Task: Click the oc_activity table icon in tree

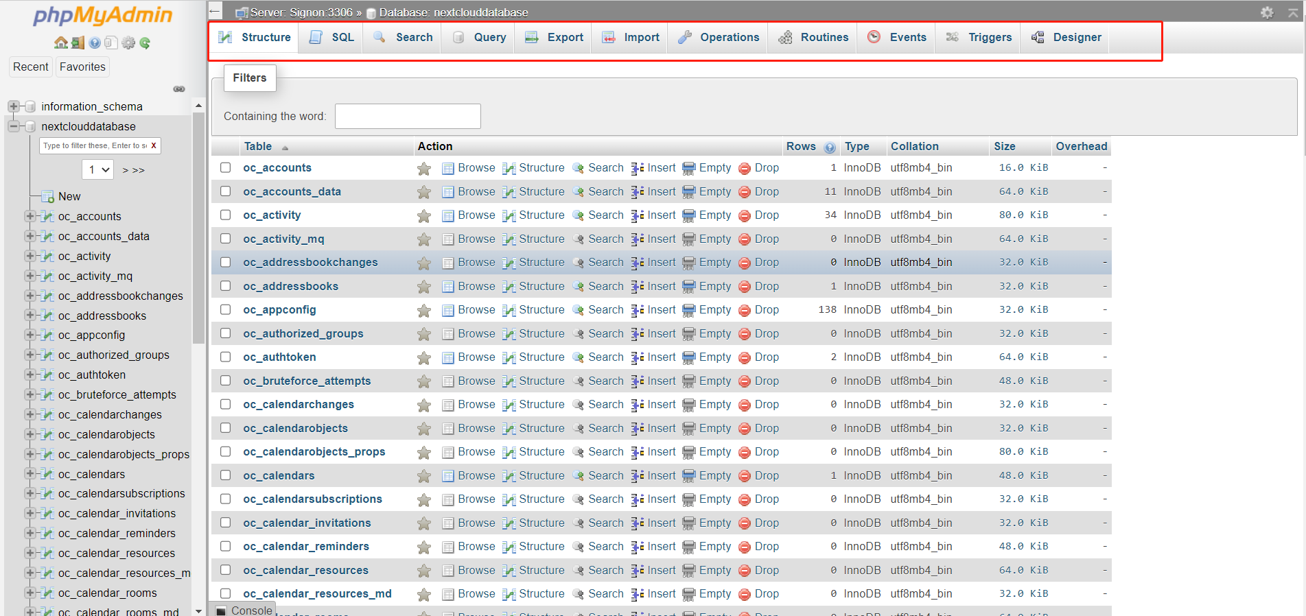Action: pyautogui.click(x=47, y=256)
